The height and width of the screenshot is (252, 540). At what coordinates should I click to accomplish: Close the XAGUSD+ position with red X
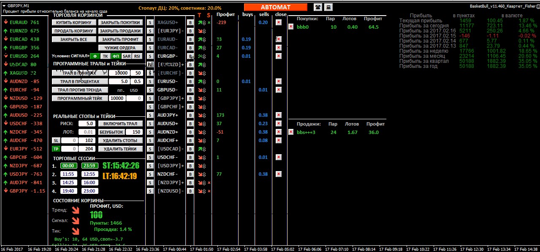coord(278,22)
